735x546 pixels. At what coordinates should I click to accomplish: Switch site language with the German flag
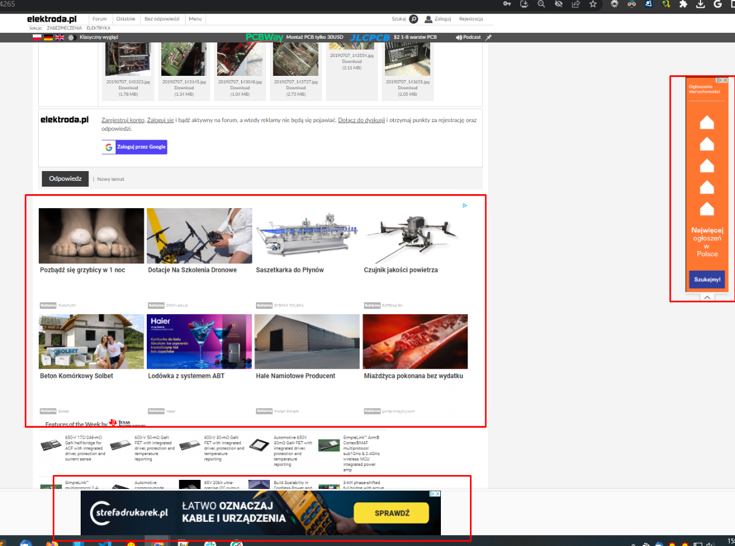coord(48,38)
